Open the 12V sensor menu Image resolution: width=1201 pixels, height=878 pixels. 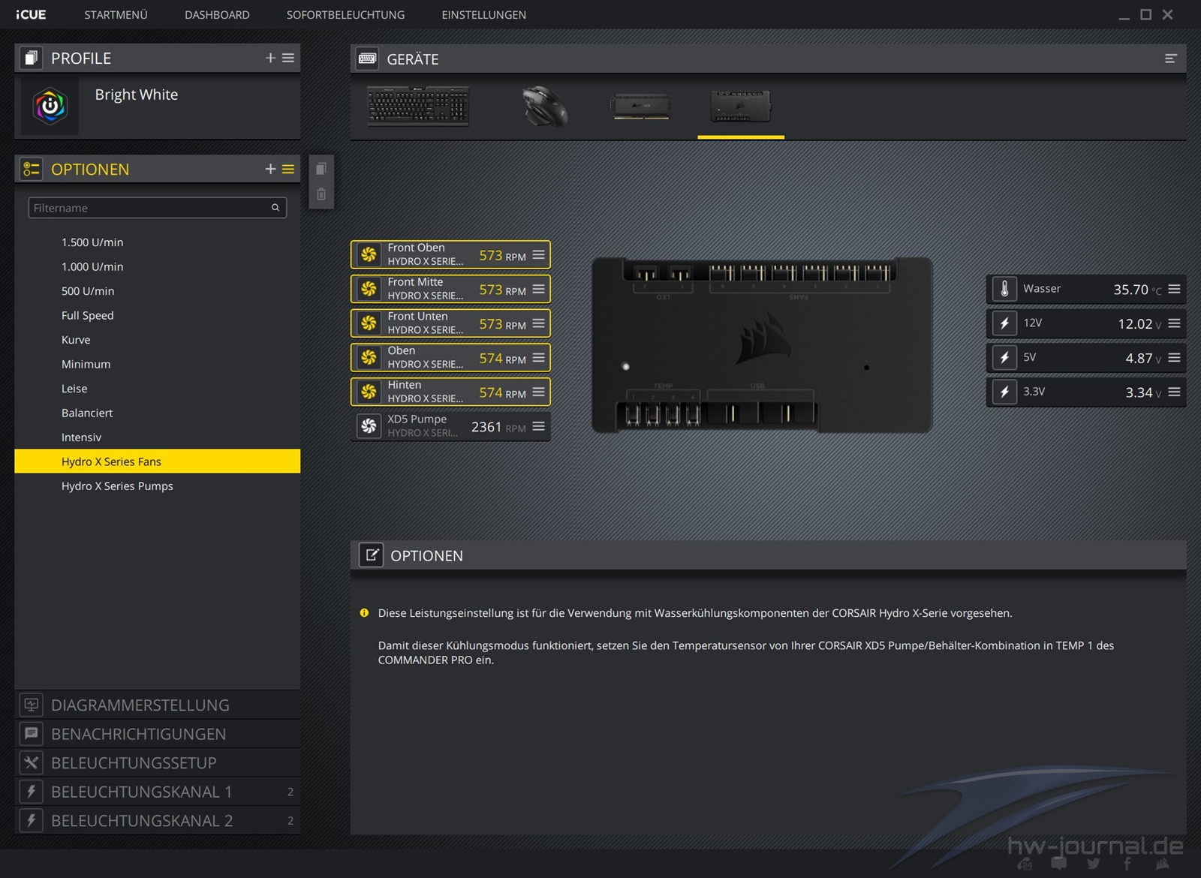[x=1174, y=323]
